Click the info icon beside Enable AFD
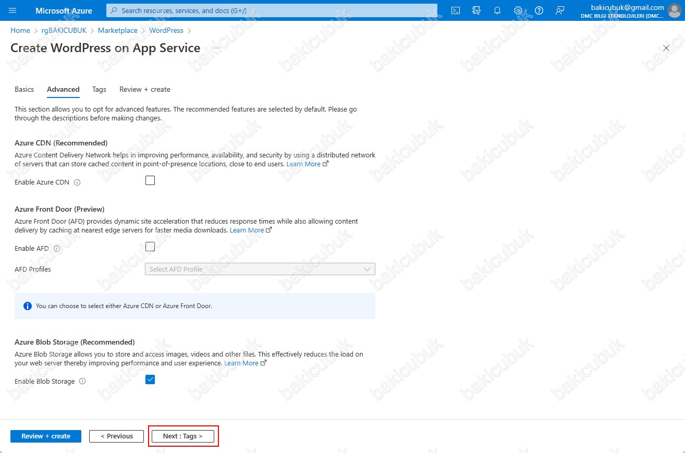The height and width of the screenshot is (453, 685). pyautogui.click(x=57, y=249)
